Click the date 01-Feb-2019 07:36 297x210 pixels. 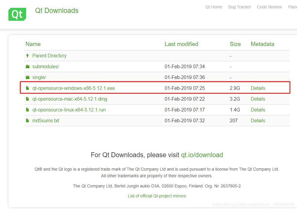185,78
